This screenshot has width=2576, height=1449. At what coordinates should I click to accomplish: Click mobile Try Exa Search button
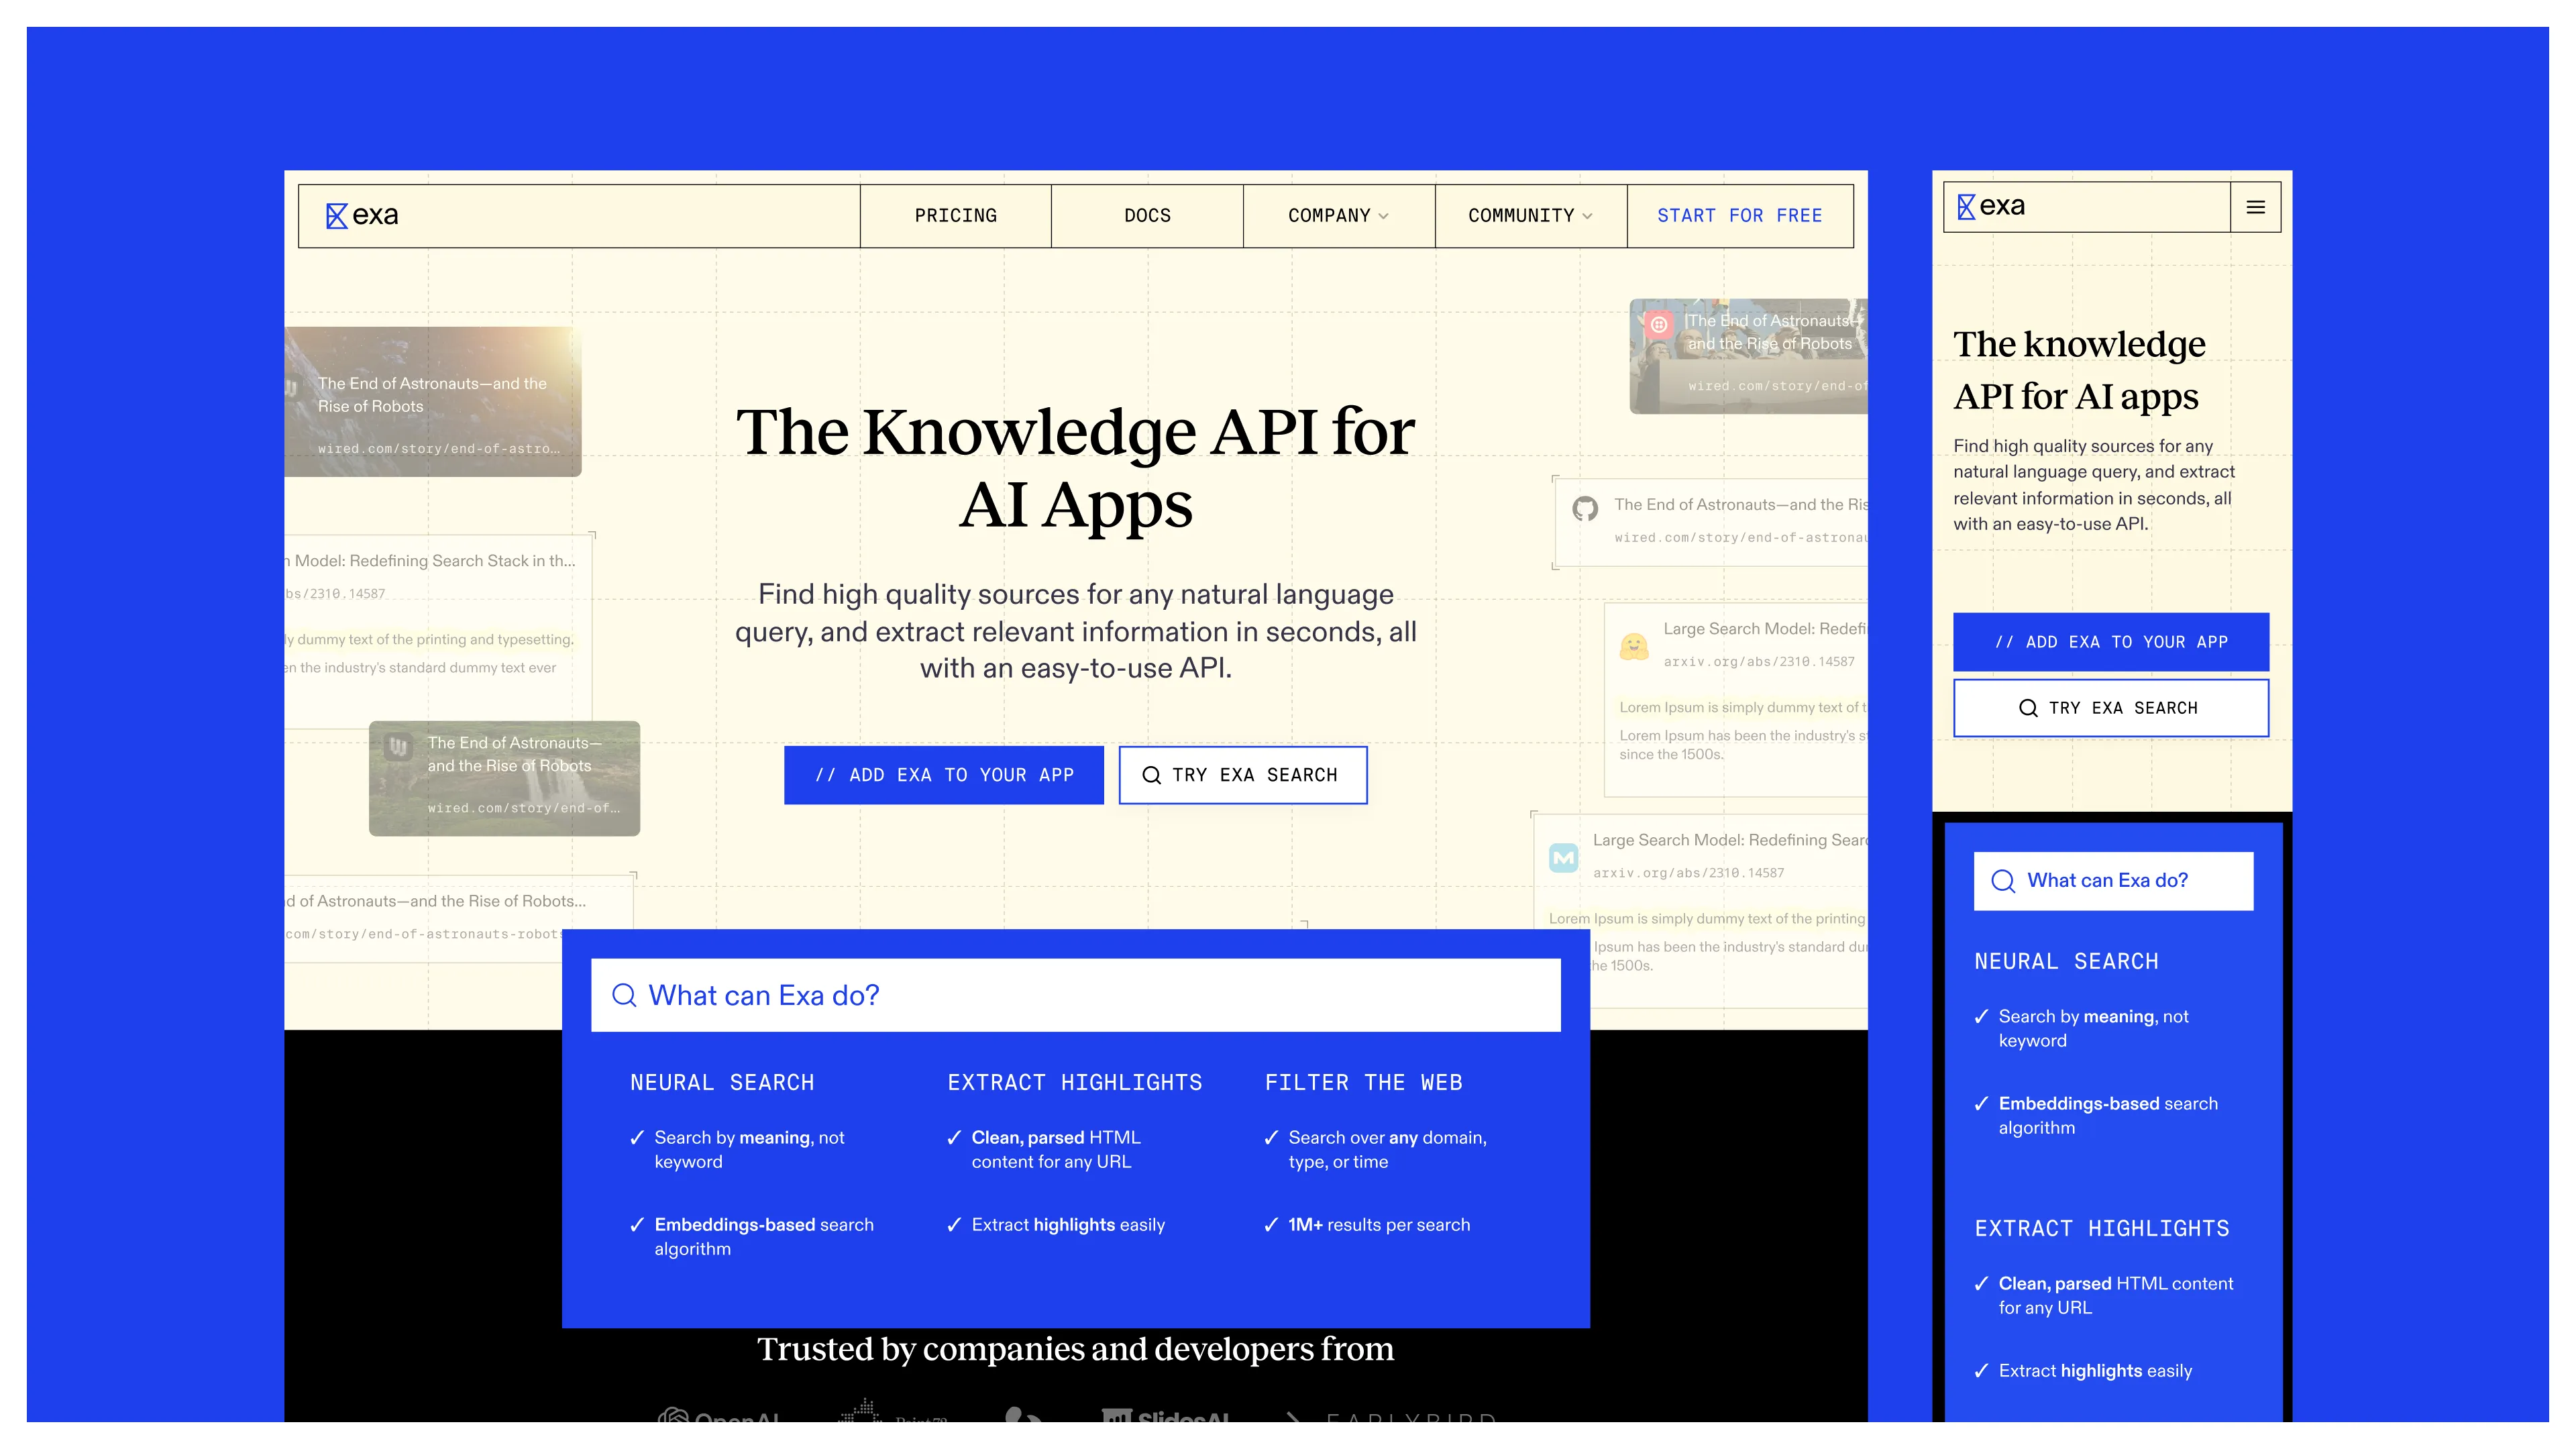[2111, 708]
